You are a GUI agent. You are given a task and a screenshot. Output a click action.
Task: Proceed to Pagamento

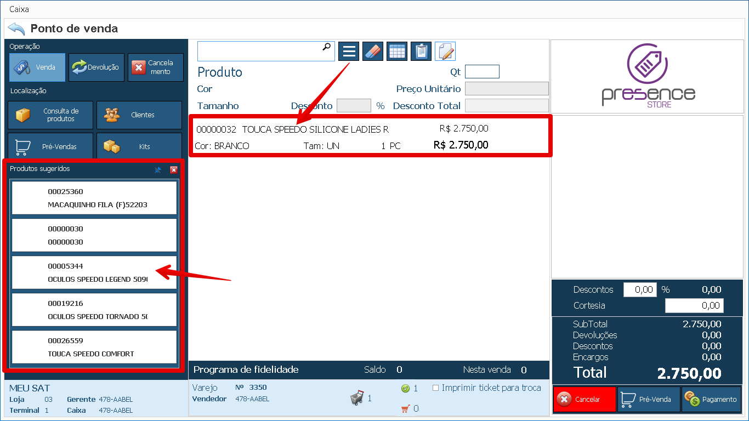tap(712, 400)
